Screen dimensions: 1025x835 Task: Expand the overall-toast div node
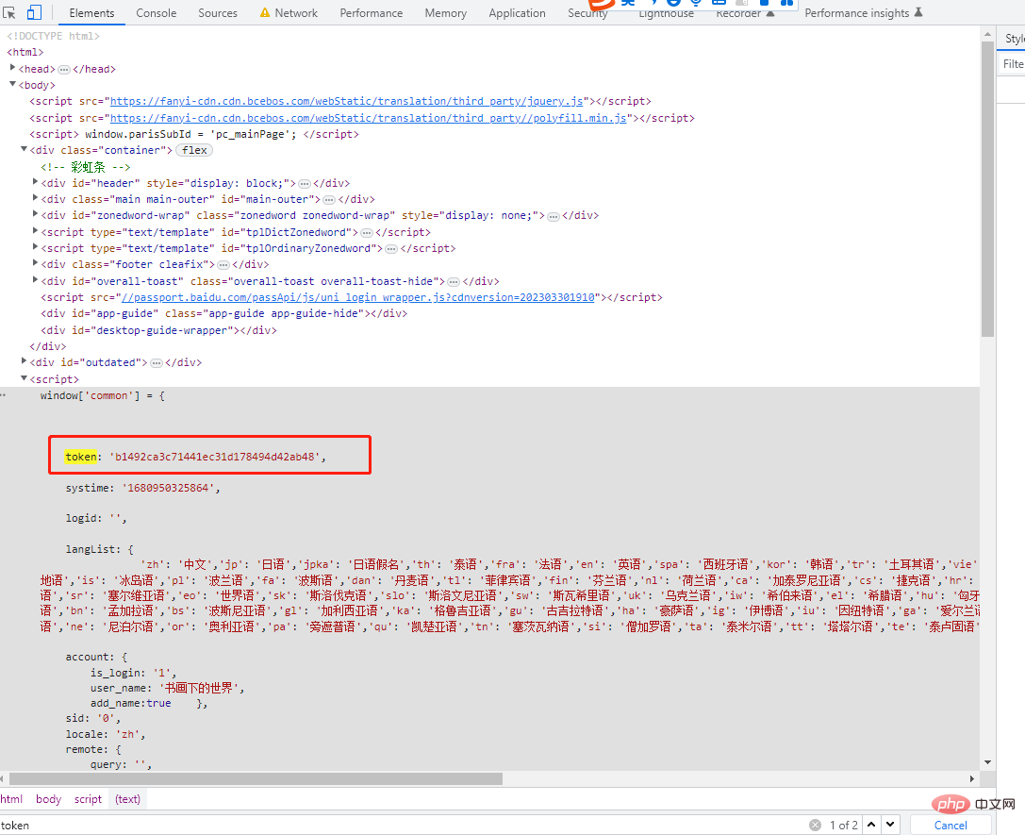[x=35, y=280]
